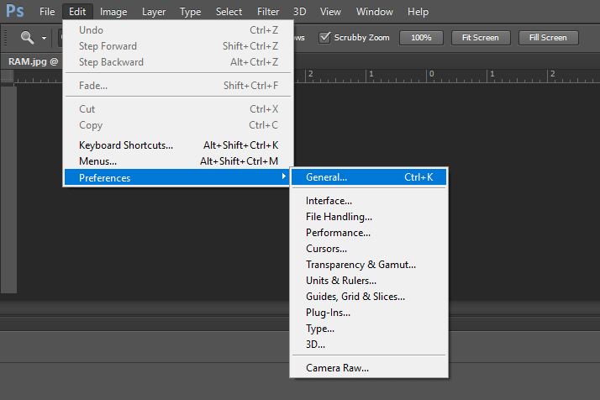
Task: Choose Cut in the Edit menu
Action: pyautogui.click(x=178, y=109)
